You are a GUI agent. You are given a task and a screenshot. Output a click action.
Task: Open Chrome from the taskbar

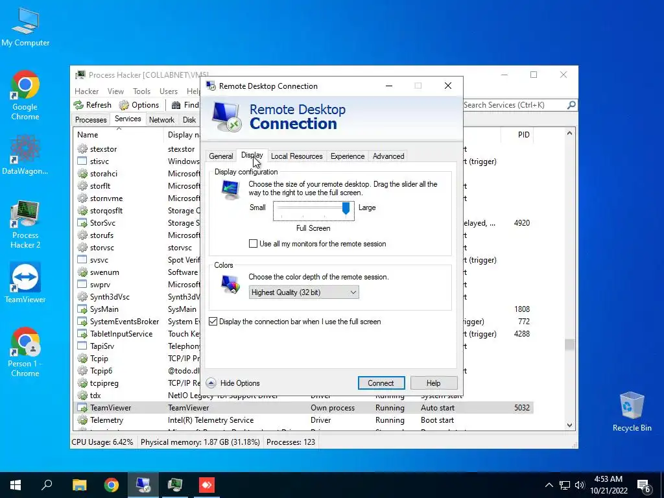[x=112, y=485]
